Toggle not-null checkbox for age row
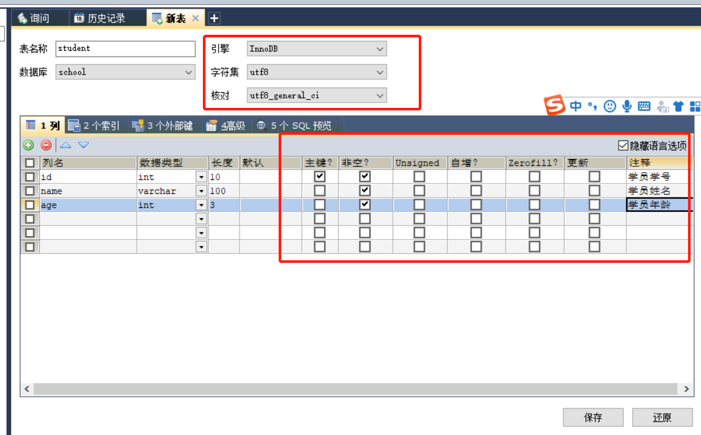Viewport: 701px width, 435px height. pos(365,205)
